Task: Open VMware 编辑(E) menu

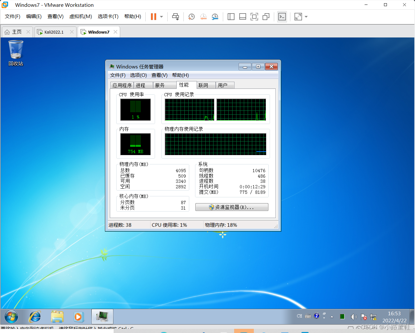Action: coord(34,16)
